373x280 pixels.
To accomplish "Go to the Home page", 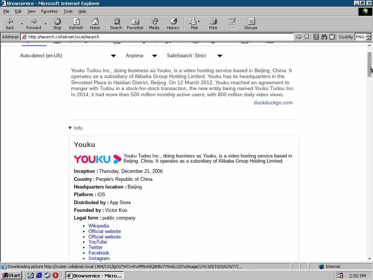I will coord(95,24).
